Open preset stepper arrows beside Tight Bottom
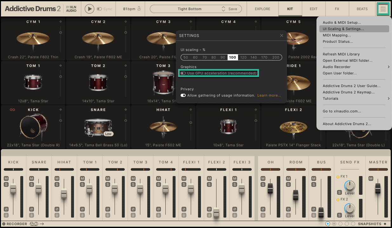The image size is (392, 228). [223, 9]
